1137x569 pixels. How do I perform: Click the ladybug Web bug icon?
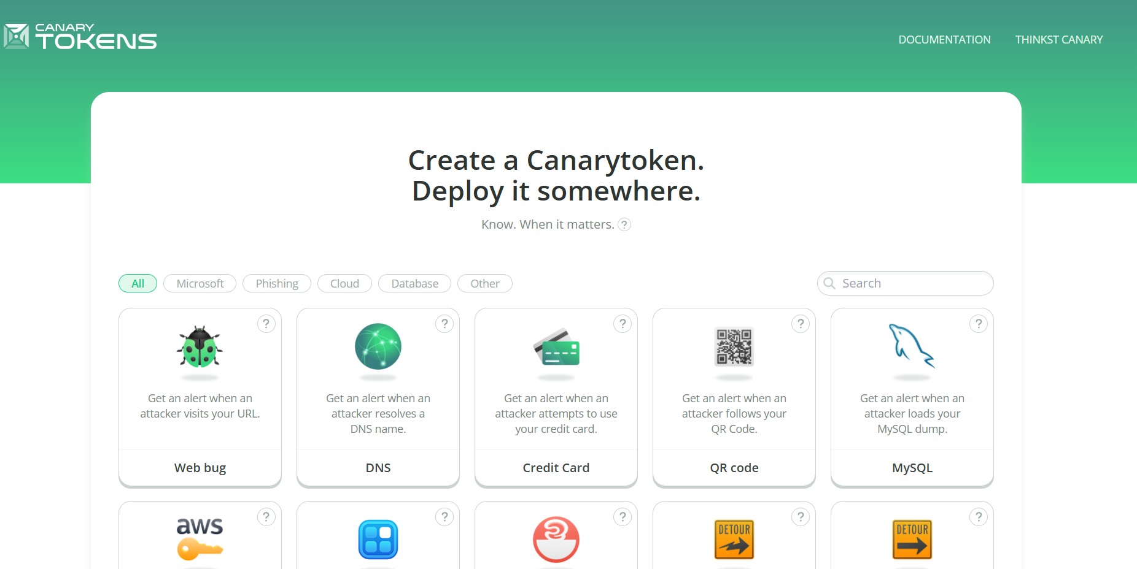tap(200, 346)
